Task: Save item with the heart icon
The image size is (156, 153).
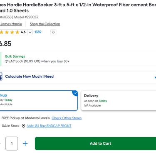Action: click(53, 32)
